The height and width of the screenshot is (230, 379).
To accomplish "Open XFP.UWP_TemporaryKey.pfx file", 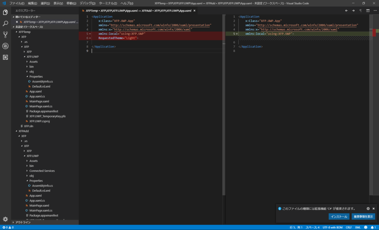I will [x=45, y=116].
